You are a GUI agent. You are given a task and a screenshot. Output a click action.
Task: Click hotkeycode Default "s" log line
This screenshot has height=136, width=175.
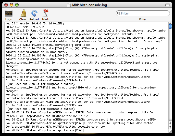(x=74, y=34)
